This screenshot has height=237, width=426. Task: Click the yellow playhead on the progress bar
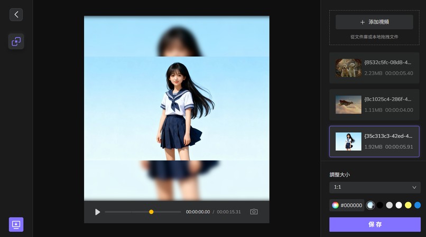(151, 212)
